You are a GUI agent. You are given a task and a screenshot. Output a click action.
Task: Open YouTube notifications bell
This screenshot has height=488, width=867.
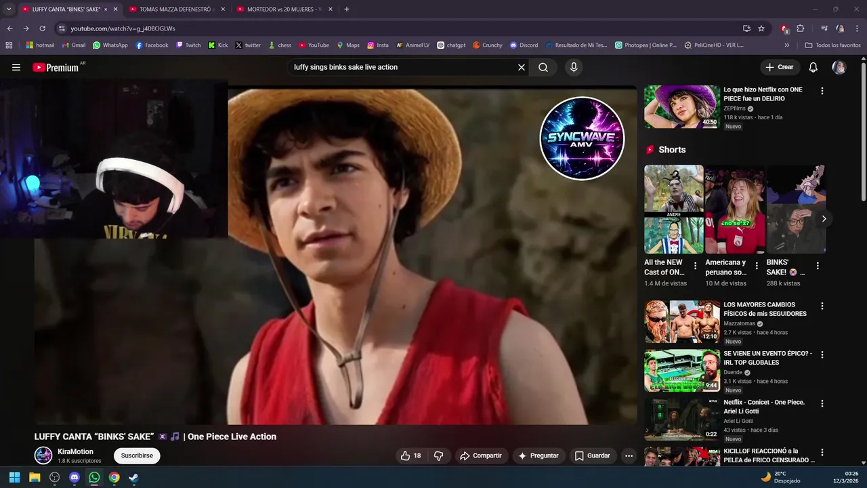coord(813,67)
